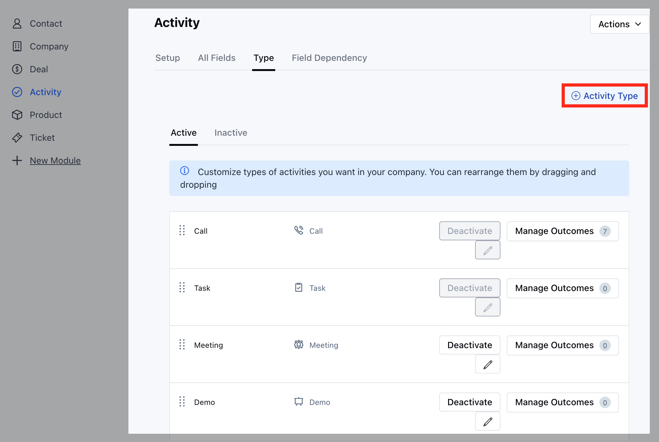Click the Ticket icon in sidebar
This screenshot has width=659, height=442.
tap(17, 138)
